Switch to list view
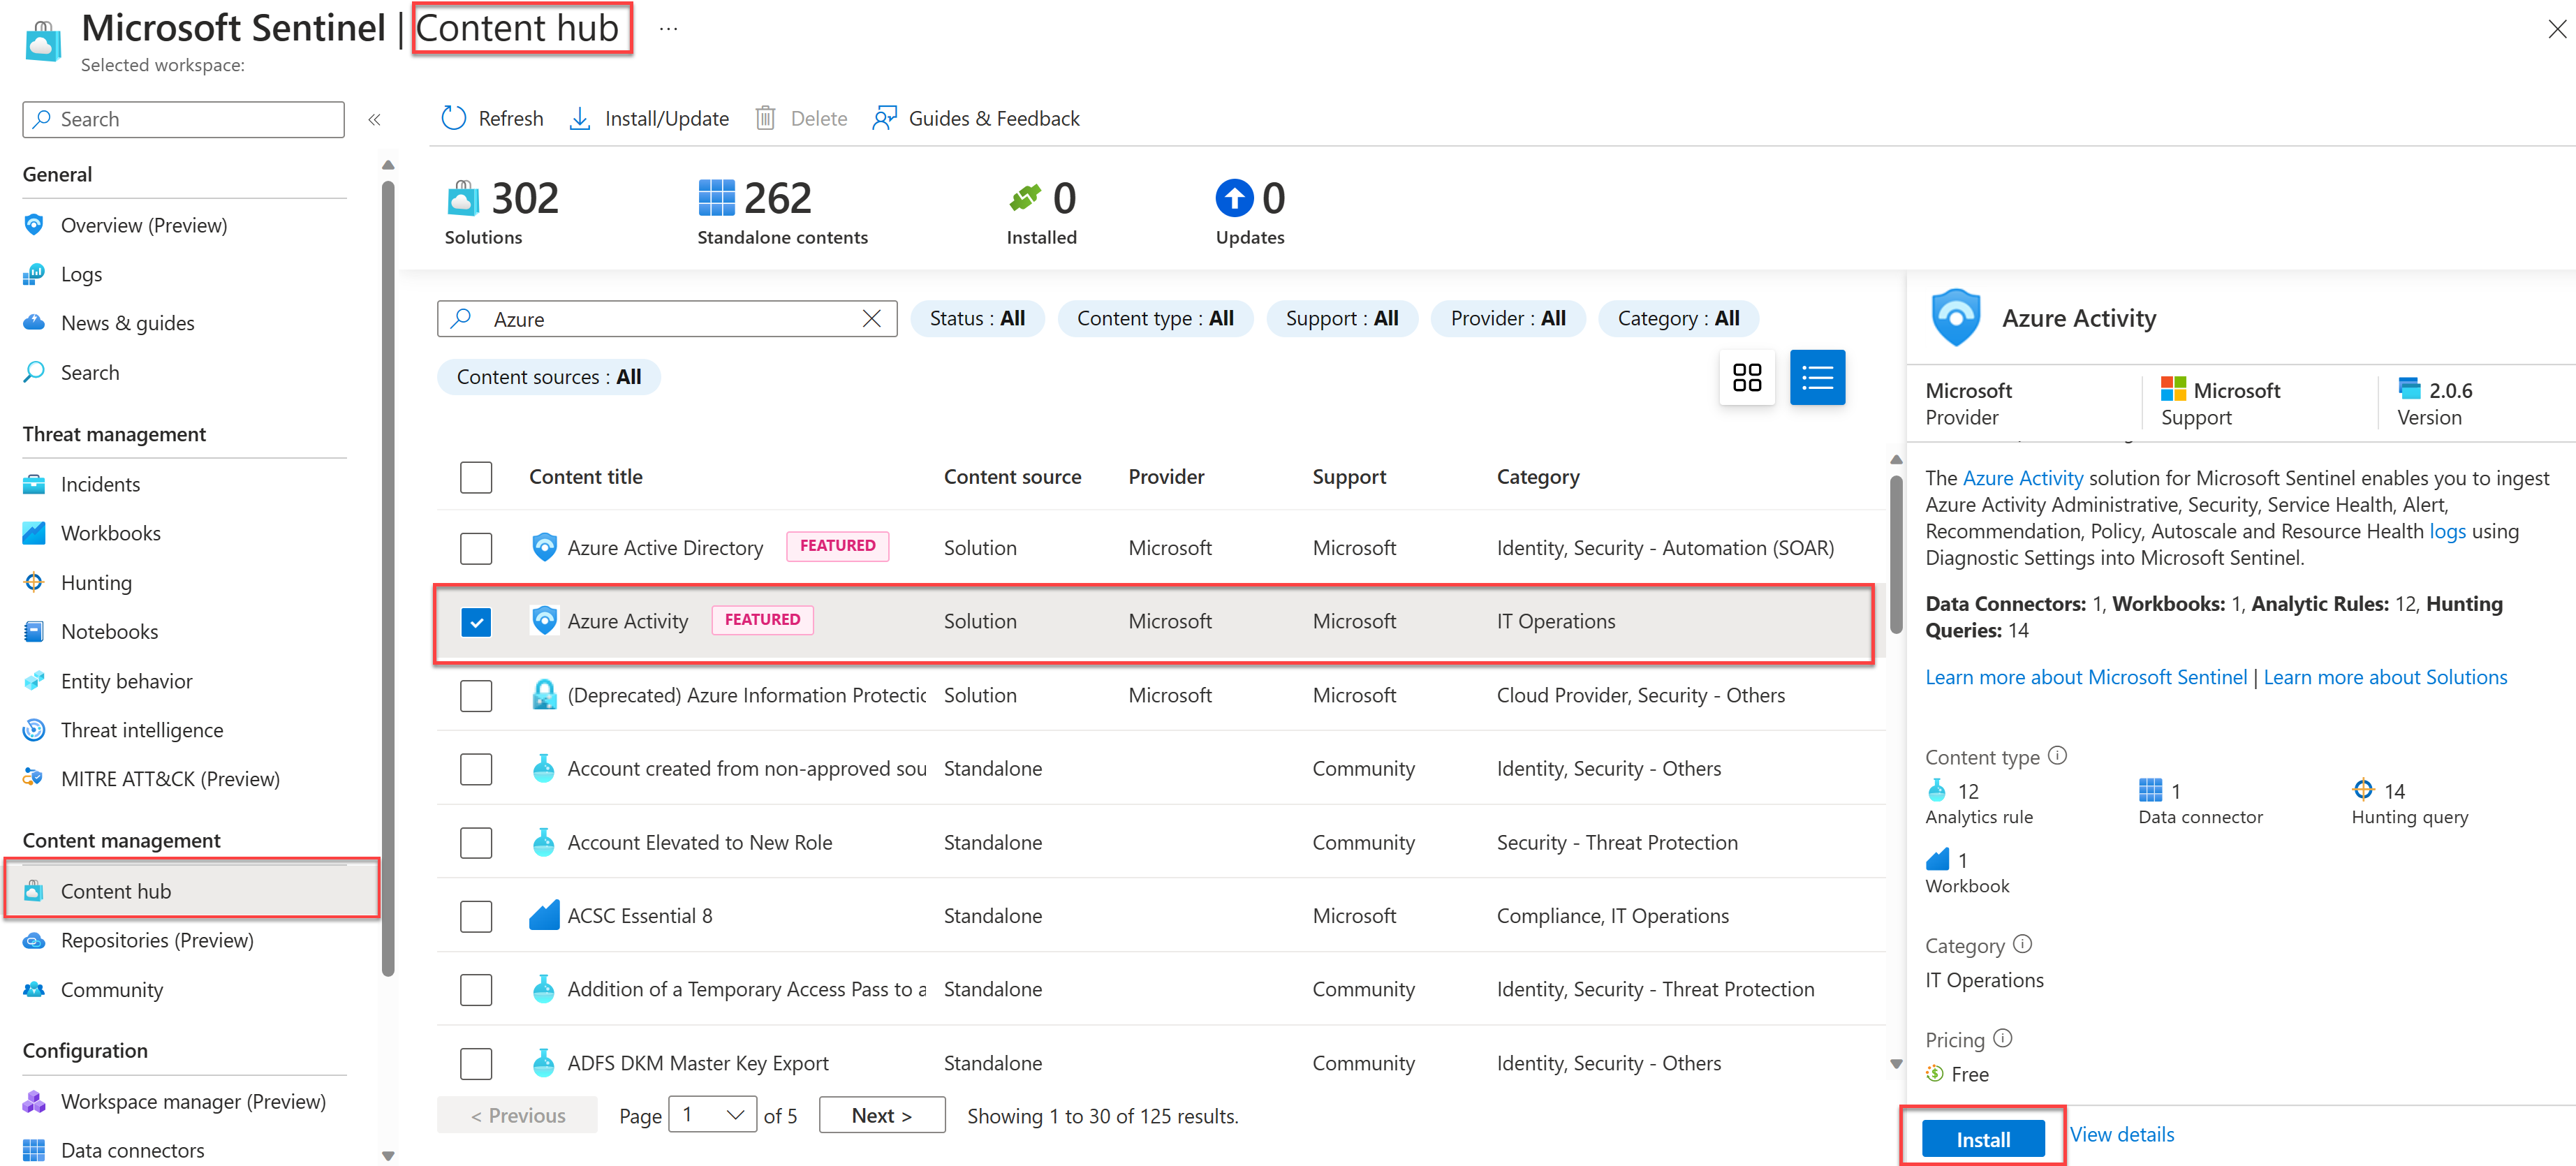Image resolution: width=2576 pixels, height=1166 pixels. click(1816, 377)
